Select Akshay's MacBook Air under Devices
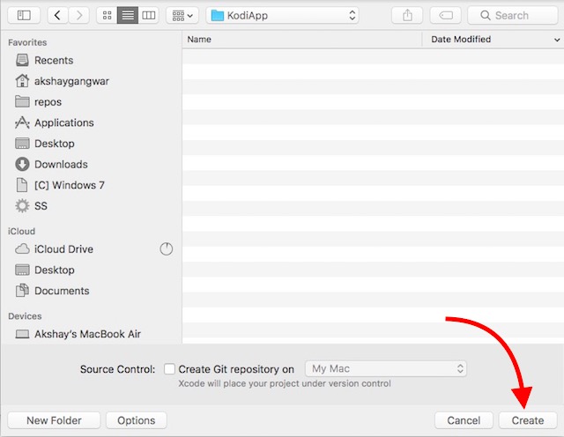Image resolution: width=564 pixels, height=437 pixels. (92, 334)
